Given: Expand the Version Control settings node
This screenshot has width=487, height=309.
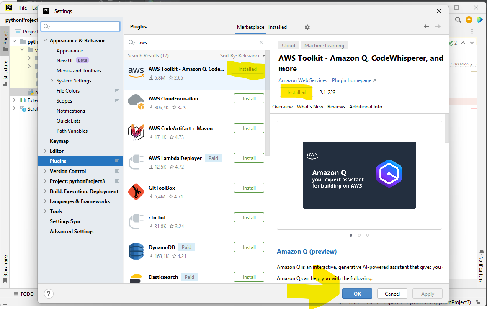Looking at the screenshot, I should 45,171.
